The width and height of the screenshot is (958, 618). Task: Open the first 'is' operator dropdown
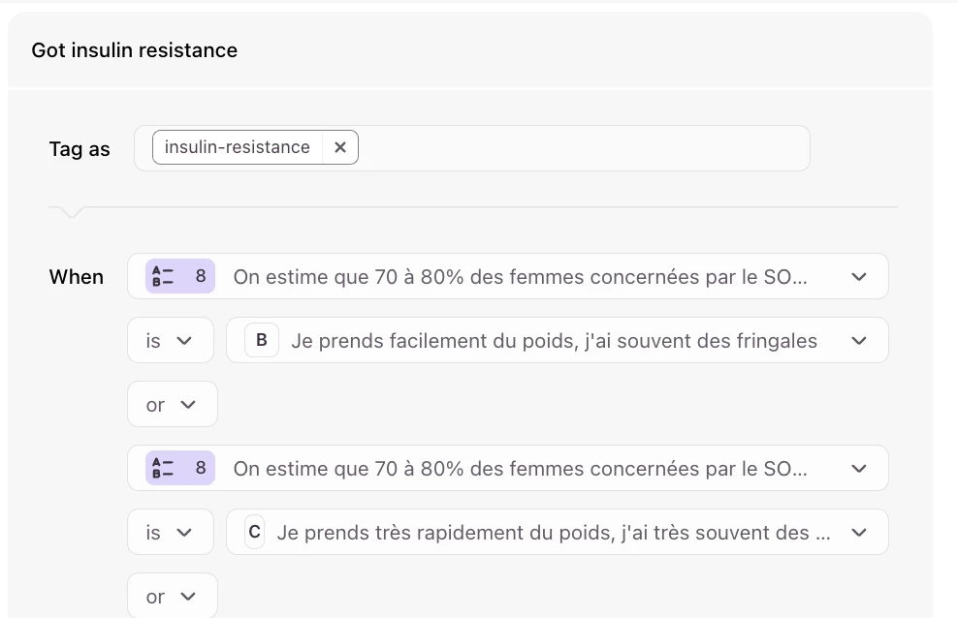[x=170, y=341]
